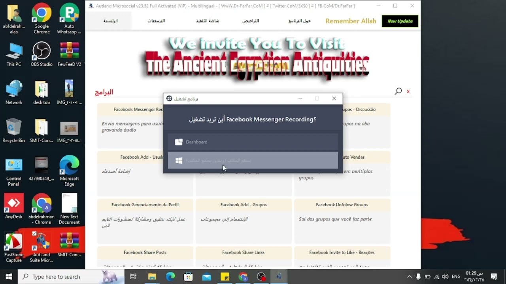Screen dimensions: 506x284
Task: Select the desk tob folder
Action: coord(42,93)
